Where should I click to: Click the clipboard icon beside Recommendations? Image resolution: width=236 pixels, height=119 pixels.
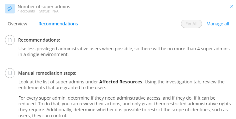click(x=10, y=40)
